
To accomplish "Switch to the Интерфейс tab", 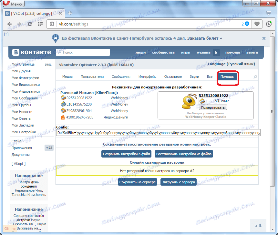I will pos(147,77).
